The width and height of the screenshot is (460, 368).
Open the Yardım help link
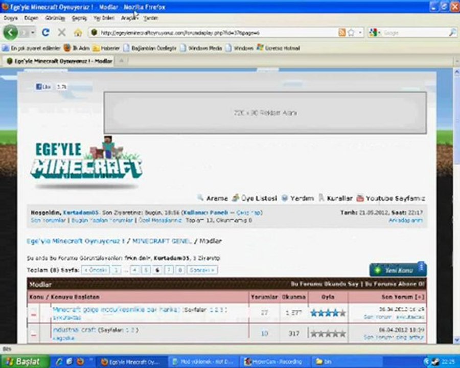pyautogui.click(x=297, y=198)
